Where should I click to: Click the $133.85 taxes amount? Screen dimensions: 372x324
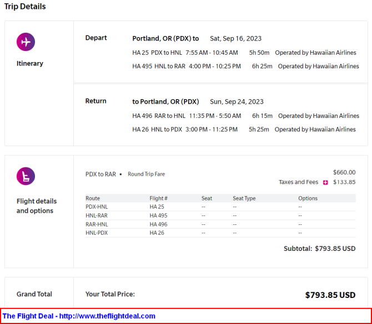[344, 182]
